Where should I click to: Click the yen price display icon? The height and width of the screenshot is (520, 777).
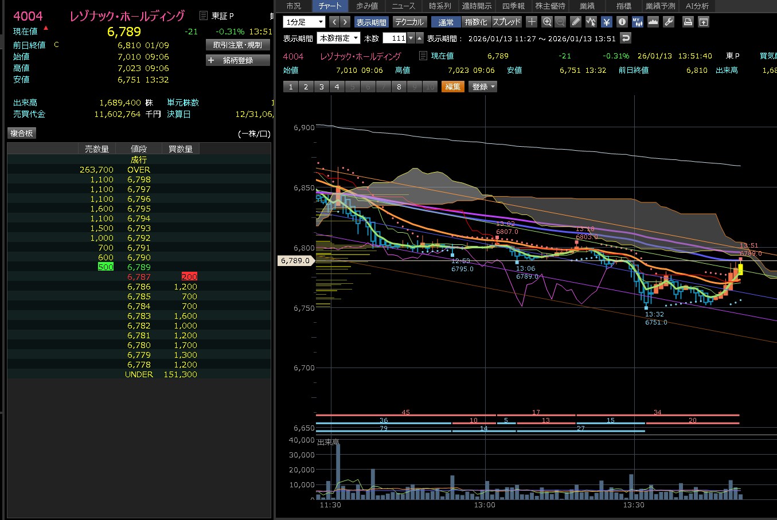[x=607, y=22]
